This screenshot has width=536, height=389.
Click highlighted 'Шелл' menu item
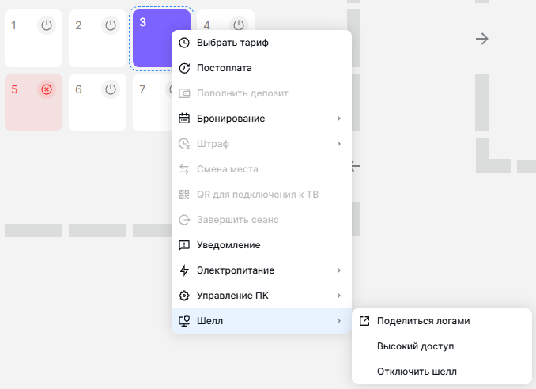click(x=262, y=321)
